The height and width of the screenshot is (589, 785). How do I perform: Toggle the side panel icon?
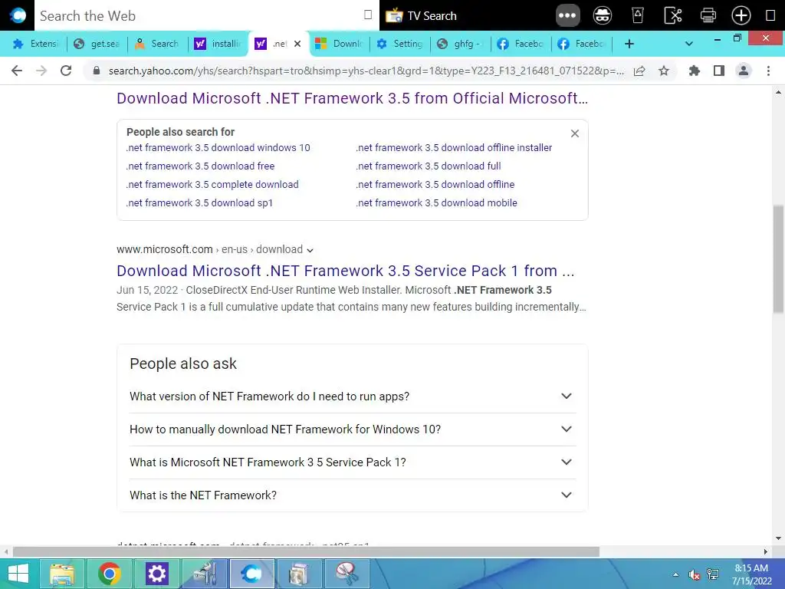(x=719, y=71)
